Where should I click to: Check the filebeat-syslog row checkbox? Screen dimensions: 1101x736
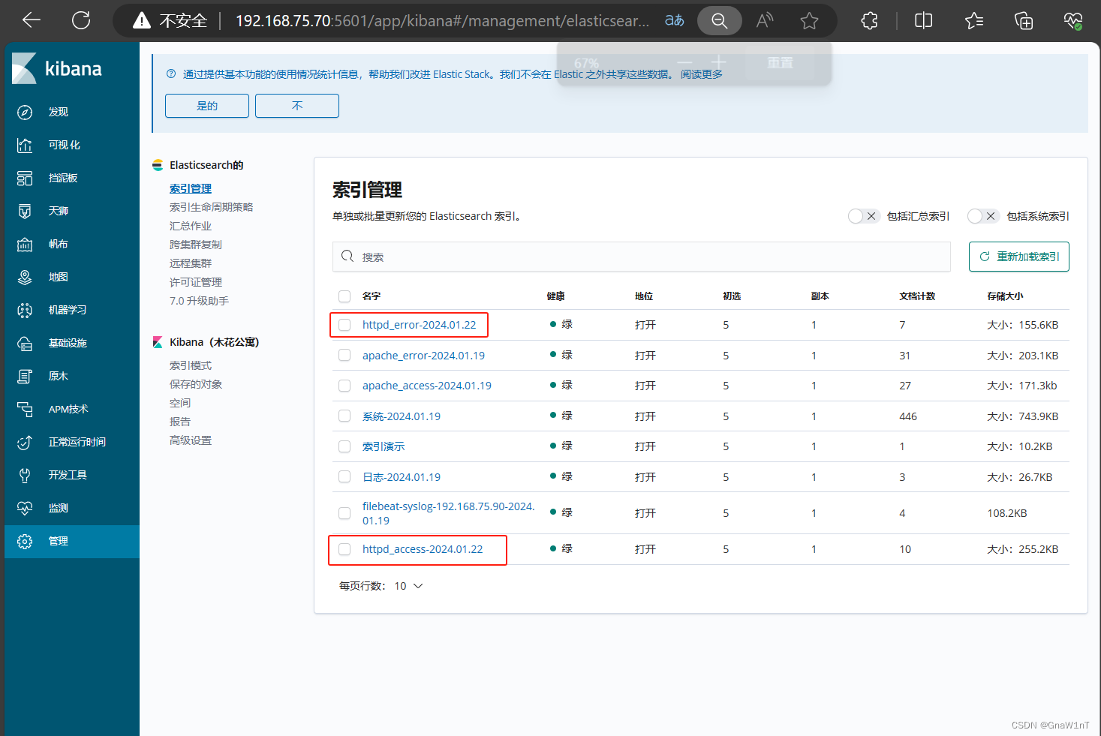(344, 513)
